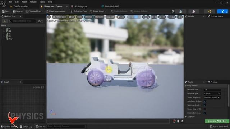
Task: Open the Tools menu
Action: (x=42, y=2)
